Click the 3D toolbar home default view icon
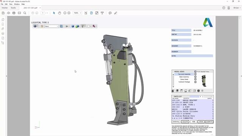The height and width of the screenshot is (136, 242). (x=42, y=26)
